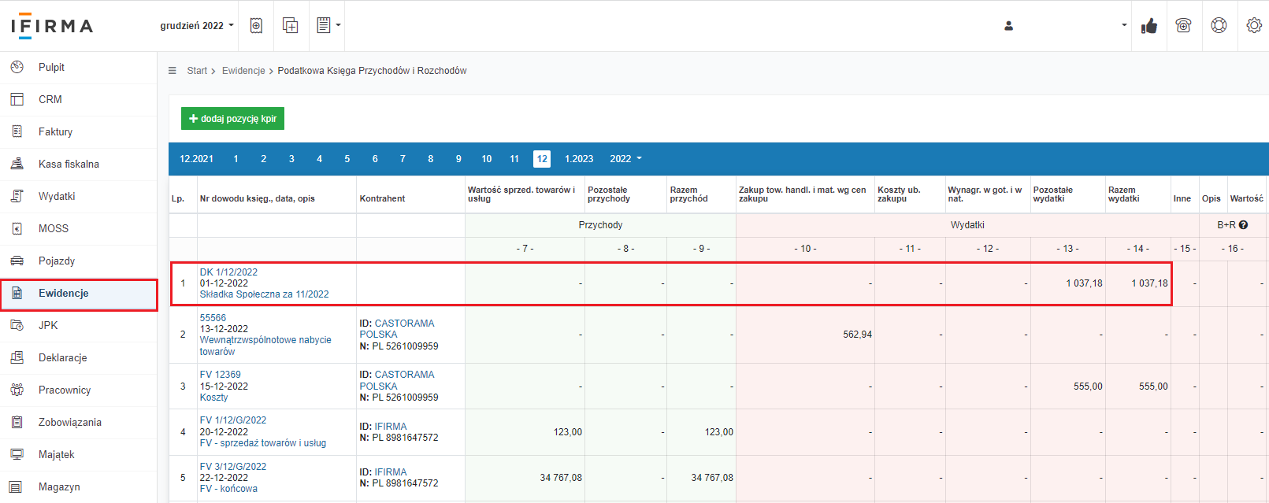This screenshot has height=503, width=1269.
Task: Click the B+R help question mark icon
Action: [x=1243, y=225]
